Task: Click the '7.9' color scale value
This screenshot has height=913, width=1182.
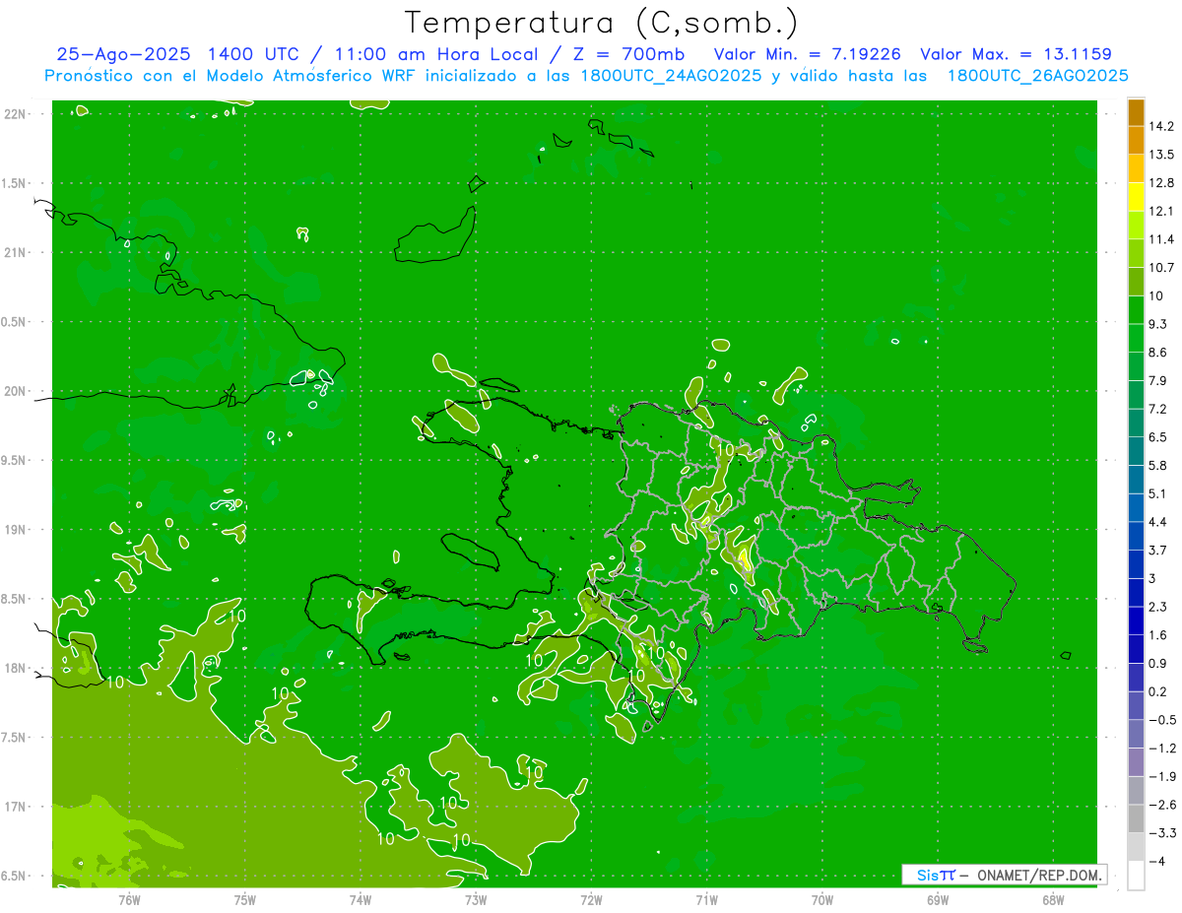Action: pos(1157,380)
